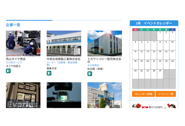Select February 29 in the event calendar
Viewport: 185px width, 126px height.
(x=160, y=74)
